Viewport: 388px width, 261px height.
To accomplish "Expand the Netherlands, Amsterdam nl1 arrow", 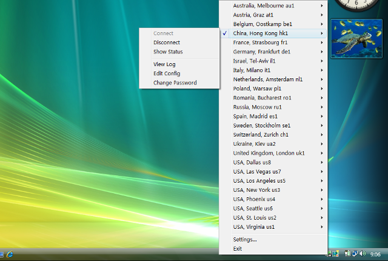I will 322,80.
